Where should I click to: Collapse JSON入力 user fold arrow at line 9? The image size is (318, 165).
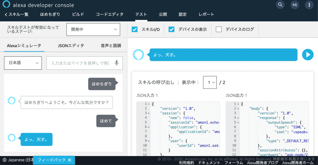(x=149, y=141)
